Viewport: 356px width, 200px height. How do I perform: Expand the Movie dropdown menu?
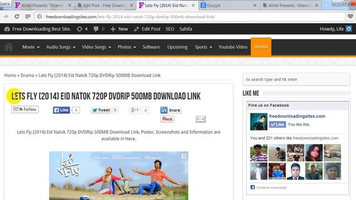[x=31, y=47]
